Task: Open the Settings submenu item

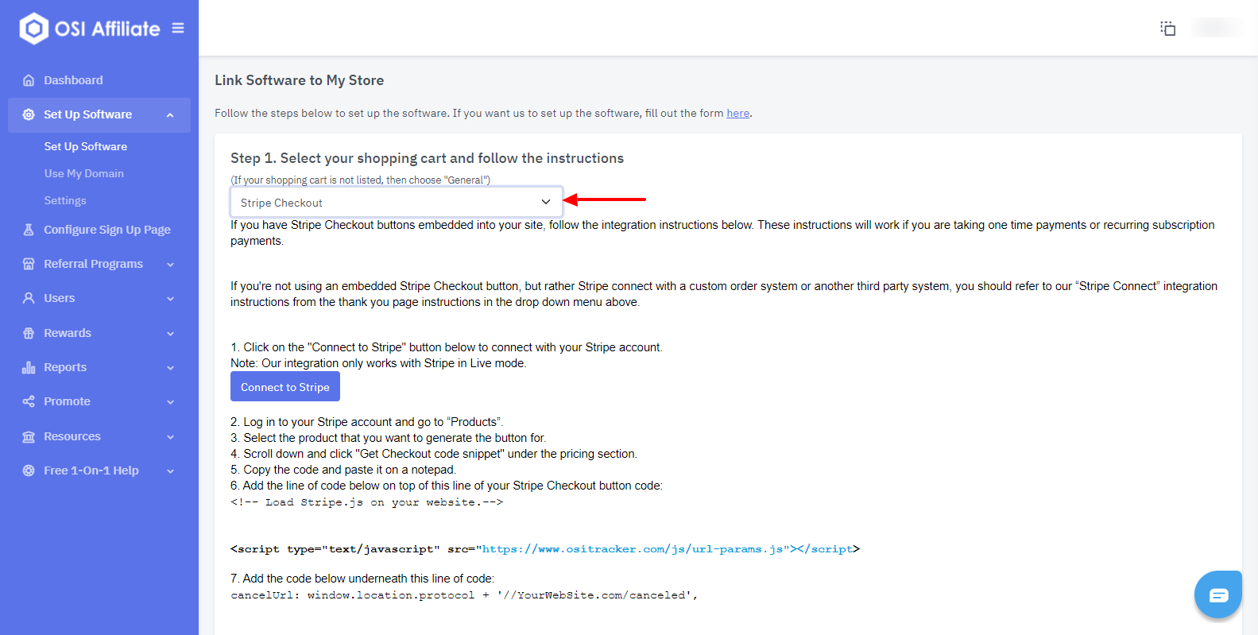Action: (x=65, y=200)
